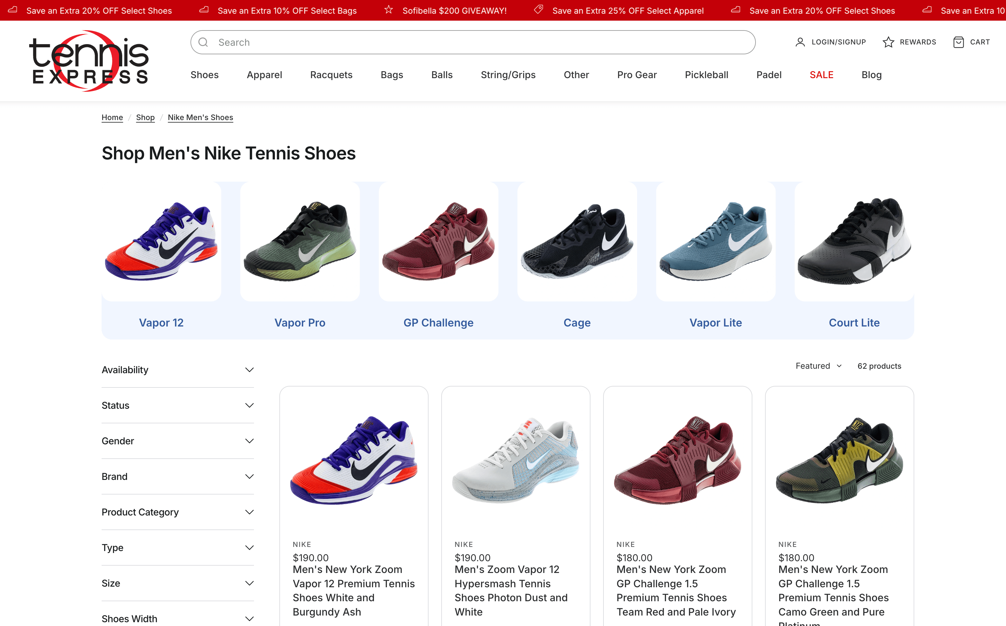Expand the Status filter

pos(177,405)
